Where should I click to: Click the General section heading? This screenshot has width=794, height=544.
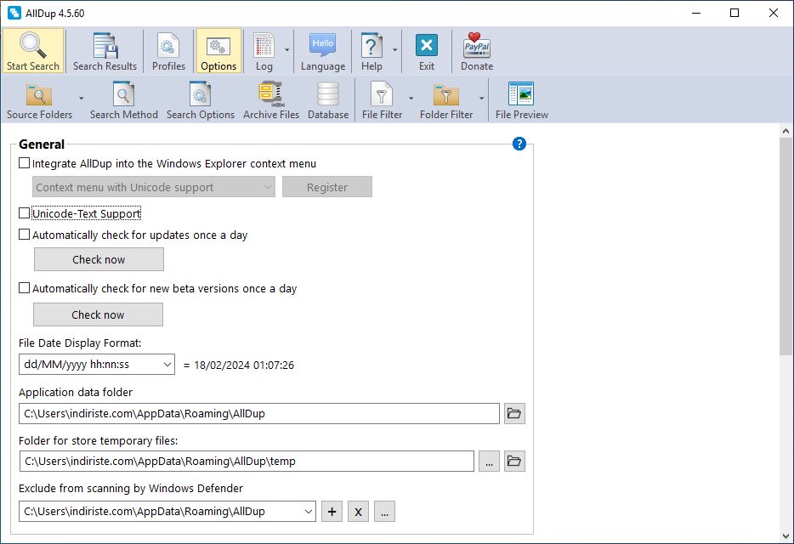(42, 144)
